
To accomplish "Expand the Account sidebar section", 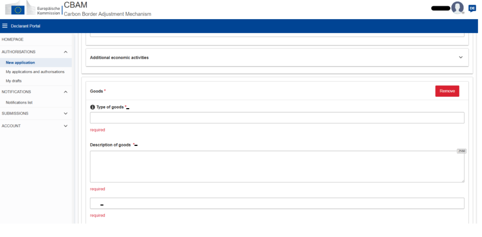I will point(65,126).
